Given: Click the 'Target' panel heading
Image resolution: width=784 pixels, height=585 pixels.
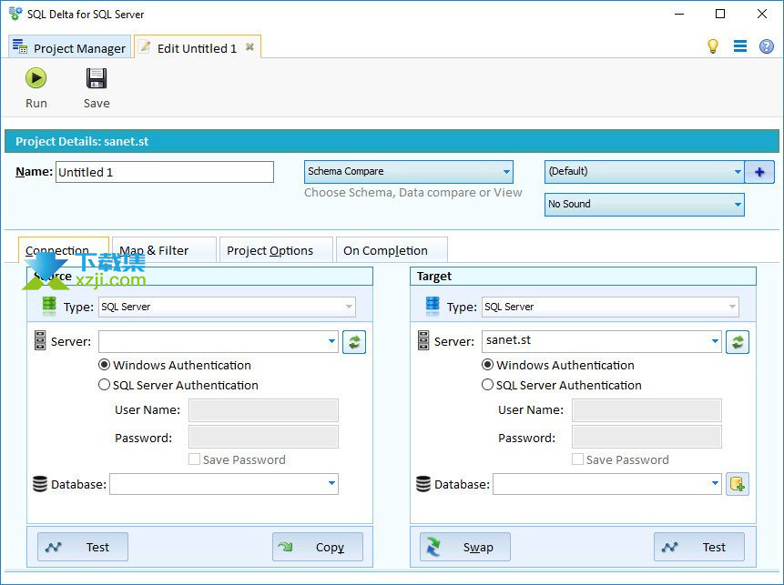Looking at the screenshot, I should [x=434, y=277].
